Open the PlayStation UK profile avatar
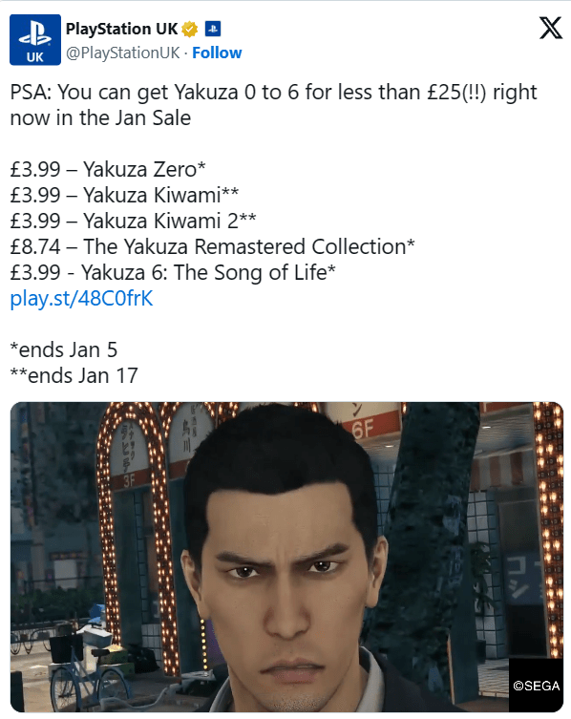 pyautogui.click(x=35, y=40)
